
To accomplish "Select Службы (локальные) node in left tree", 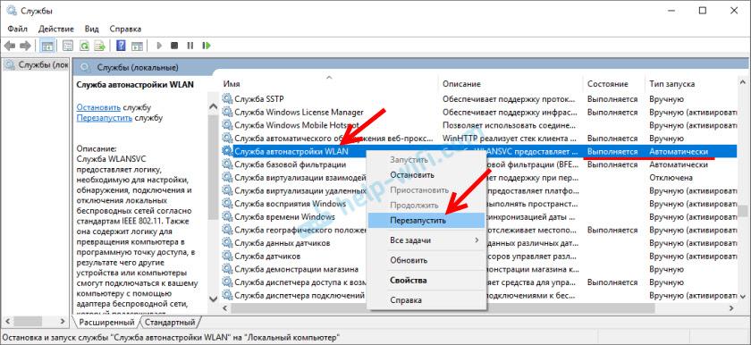I will click(37, 64).
